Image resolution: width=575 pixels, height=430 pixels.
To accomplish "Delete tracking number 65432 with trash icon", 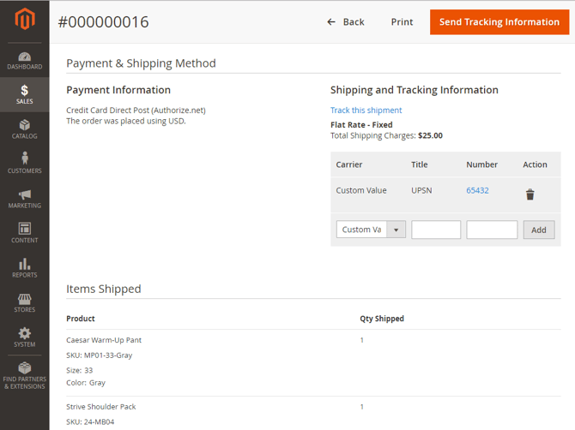I will pos(530,194).
